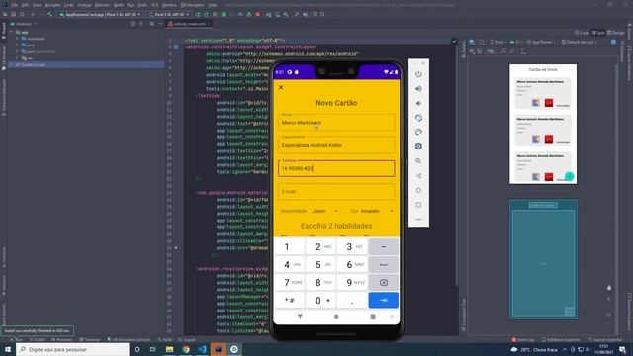633x356 pixels.
Task: Click the Cortana circle on the taskbar
Action: [x=136, y=349]
